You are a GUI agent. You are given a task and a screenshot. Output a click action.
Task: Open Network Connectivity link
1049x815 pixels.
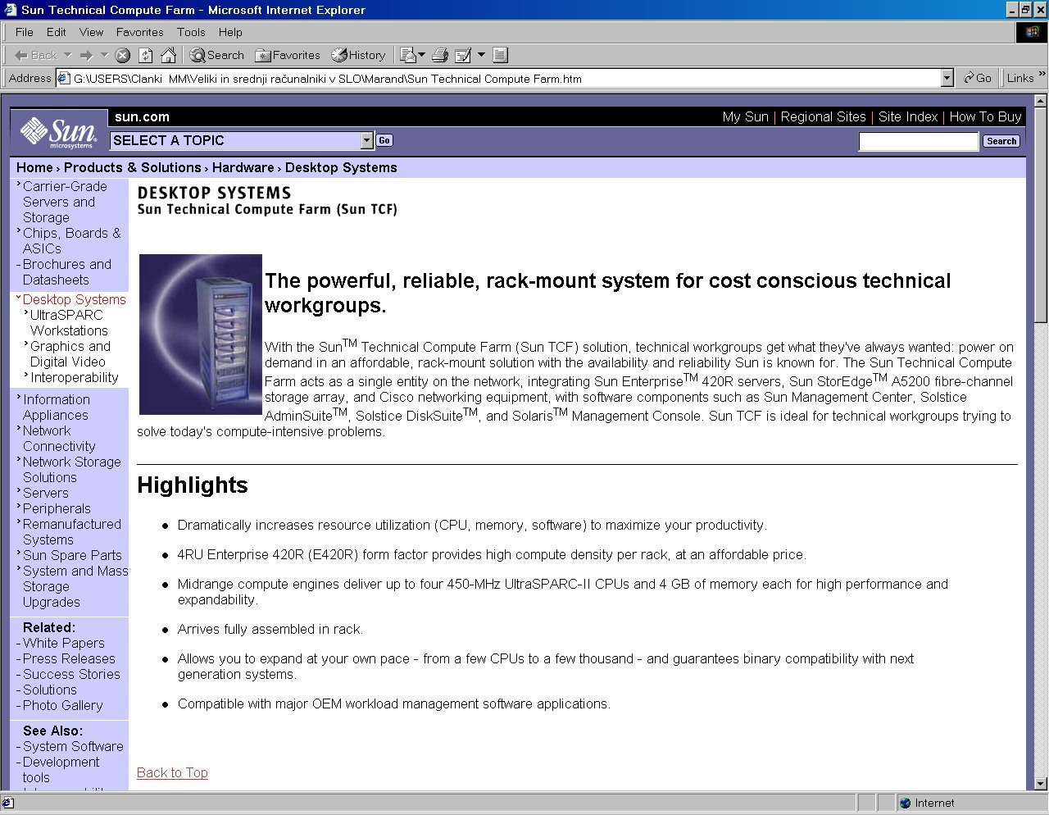pos(59,438)
